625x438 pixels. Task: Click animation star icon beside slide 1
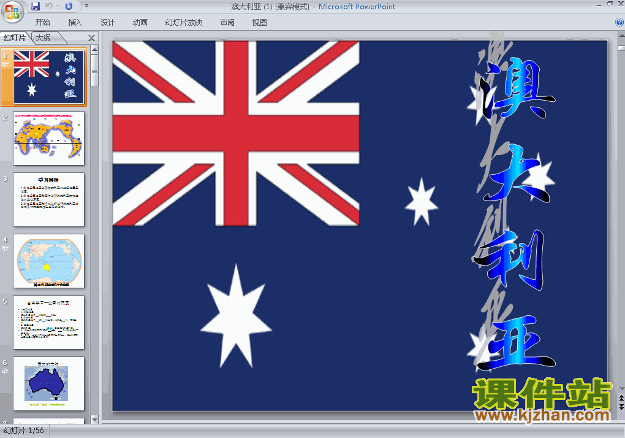point(5,64)
